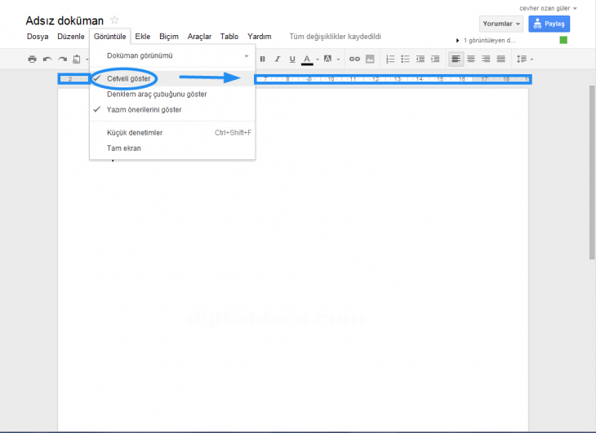Viewport: 596px width, 433px height.
Task: Click the Print icon in toolbar
Action: 33,60
